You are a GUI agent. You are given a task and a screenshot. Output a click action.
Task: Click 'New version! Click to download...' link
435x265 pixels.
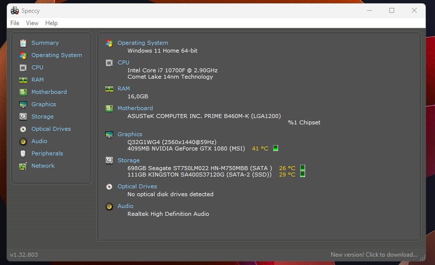click(373, 255)
